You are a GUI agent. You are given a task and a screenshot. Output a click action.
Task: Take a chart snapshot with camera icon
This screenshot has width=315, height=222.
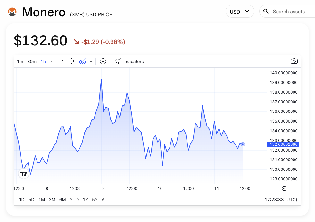tap(294, 61)
